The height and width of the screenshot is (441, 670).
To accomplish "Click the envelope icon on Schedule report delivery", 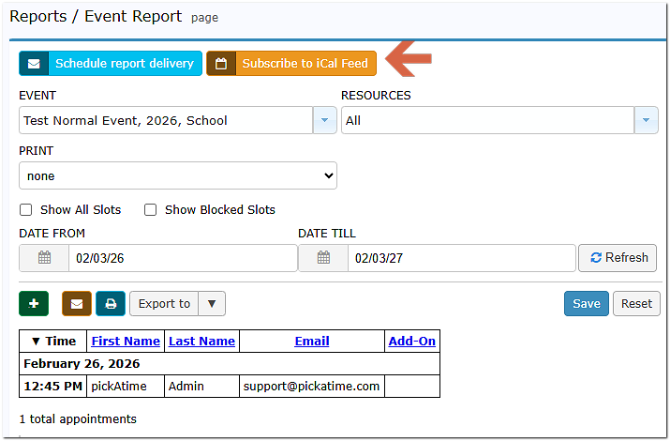I will [x=34, y=64].
